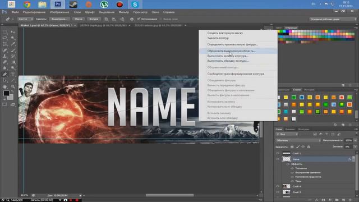The image size is (359, 202).
Task: Click the Фигура button in options bar
Action: point(94,19)
